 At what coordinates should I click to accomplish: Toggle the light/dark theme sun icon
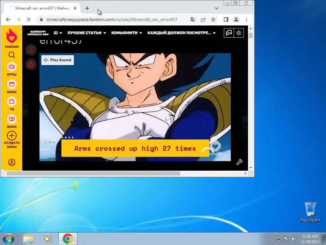(x=239, y=33)
